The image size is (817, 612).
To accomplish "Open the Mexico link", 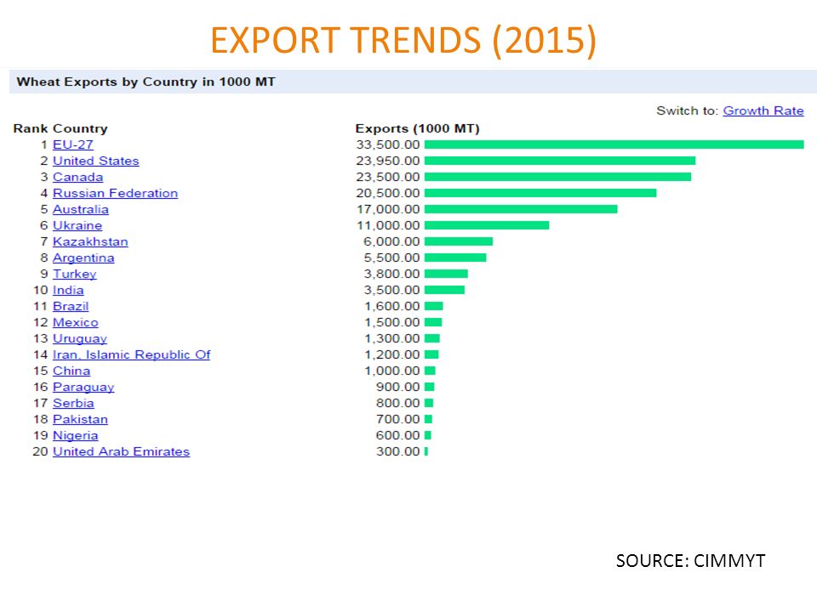I will 75,322.
